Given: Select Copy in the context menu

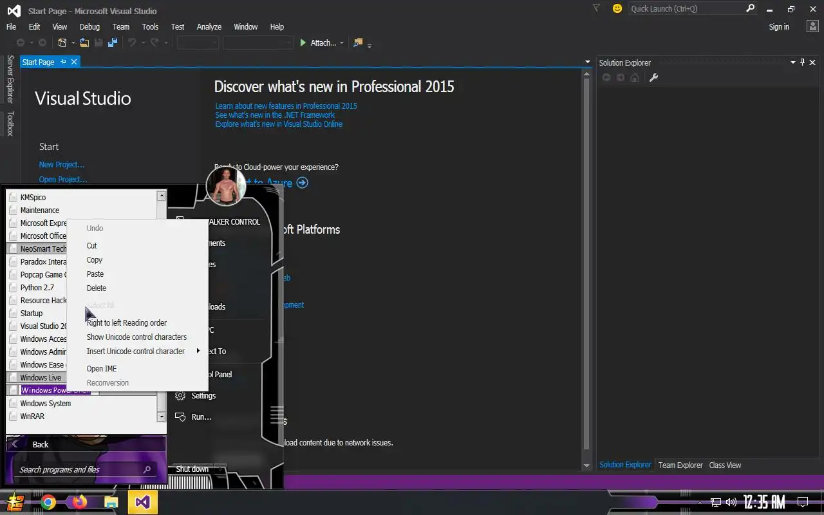Looking at the screenshot, I should point(95,260).
